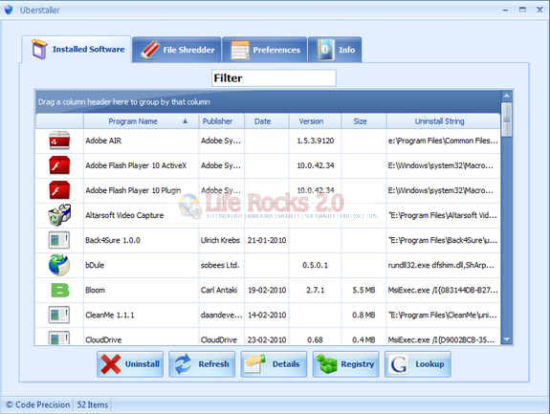The width and height of the screenshot is (550, 414).
Task: Click the scrollbar down arrow
Action: (506, 339)
